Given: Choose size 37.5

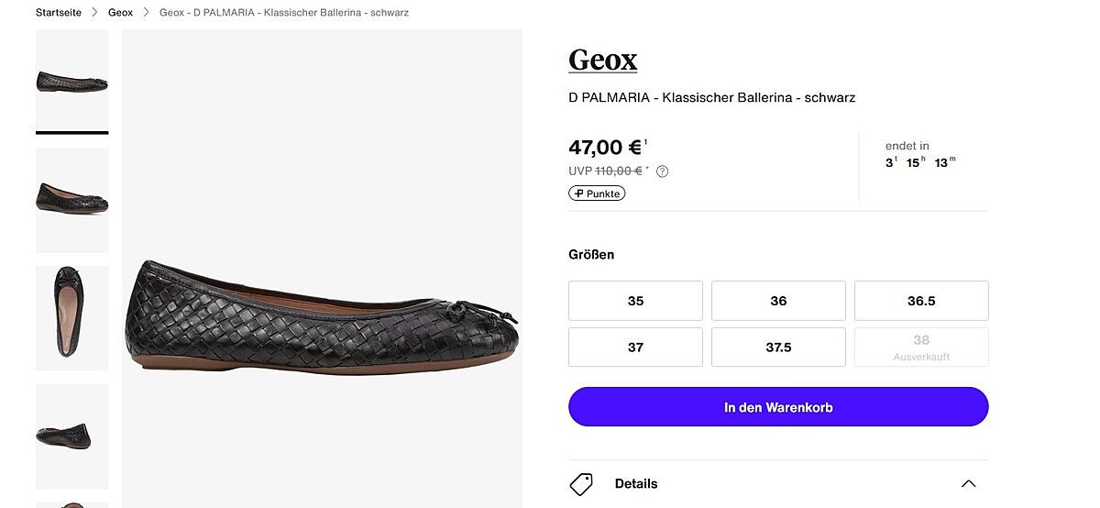Looking at the screenshot, I should tap(778, 348).
